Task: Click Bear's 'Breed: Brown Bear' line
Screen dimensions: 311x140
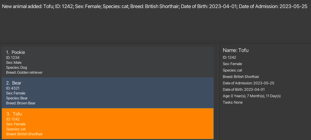Action: 21,103
